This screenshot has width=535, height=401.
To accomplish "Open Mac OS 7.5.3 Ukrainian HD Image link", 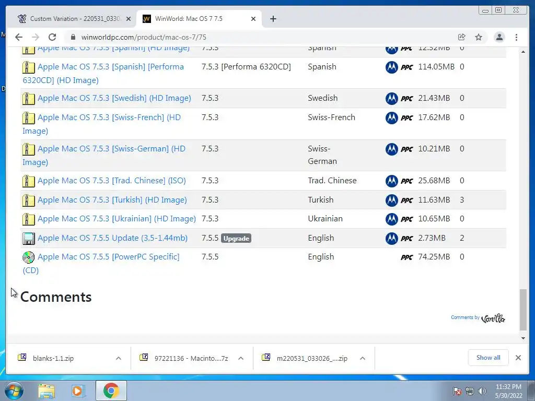I will click(x=117, y=219).
